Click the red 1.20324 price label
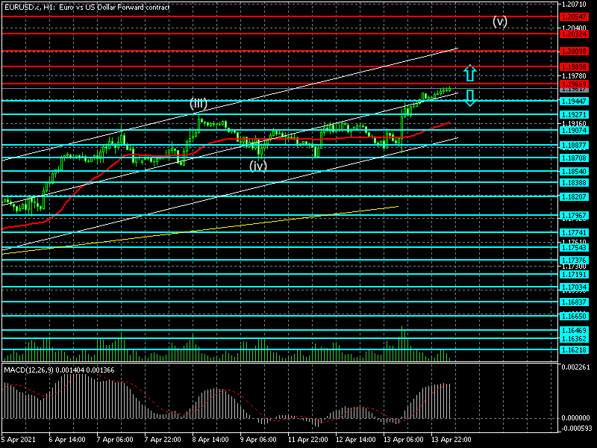597x448 pixels. (x=574, y=34)
